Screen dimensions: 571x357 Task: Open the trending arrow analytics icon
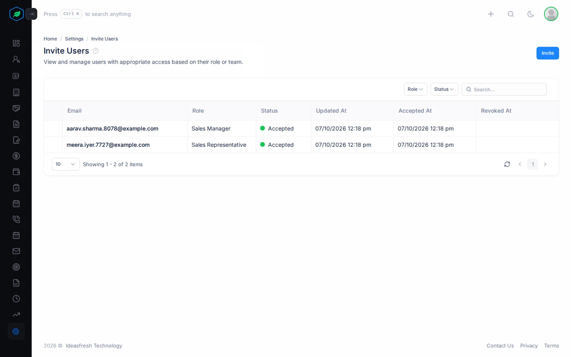pyautogui.click(x=16, y=315)
